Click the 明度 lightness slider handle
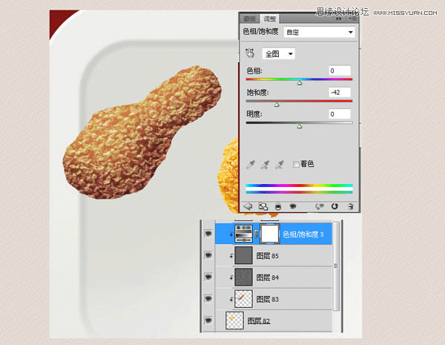445x345 pixels. point(300,126)
